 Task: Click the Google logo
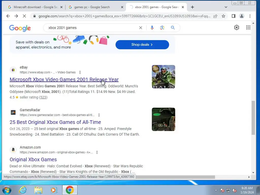tap(20, 28)
